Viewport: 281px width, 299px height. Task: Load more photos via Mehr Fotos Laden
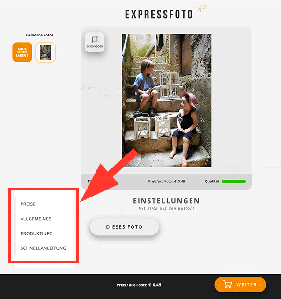point(22,52)
